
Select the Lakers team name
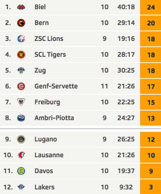coord(45,187)
